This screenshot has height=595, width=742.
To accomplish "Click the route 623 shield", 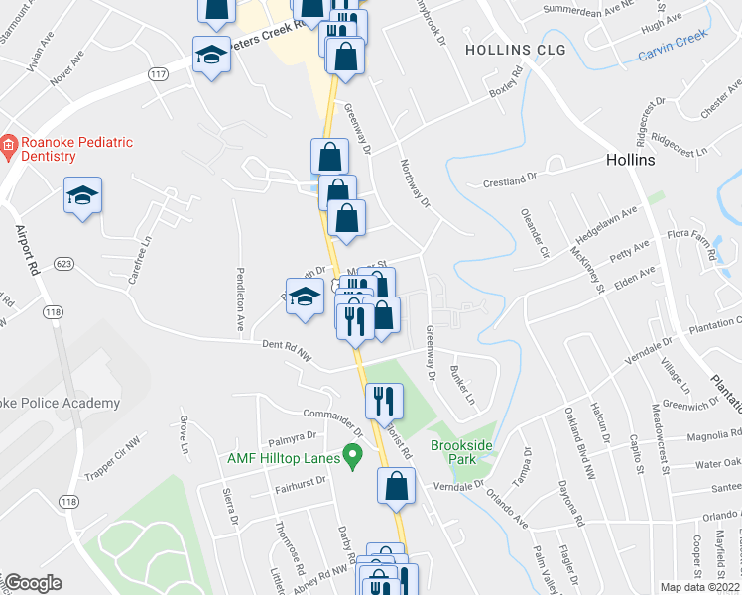I will 63,264.
